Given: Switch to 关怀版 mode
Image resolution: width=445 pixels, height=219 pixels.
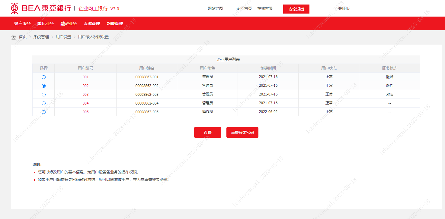Looking at the screenshot, I should coord(344,8).
